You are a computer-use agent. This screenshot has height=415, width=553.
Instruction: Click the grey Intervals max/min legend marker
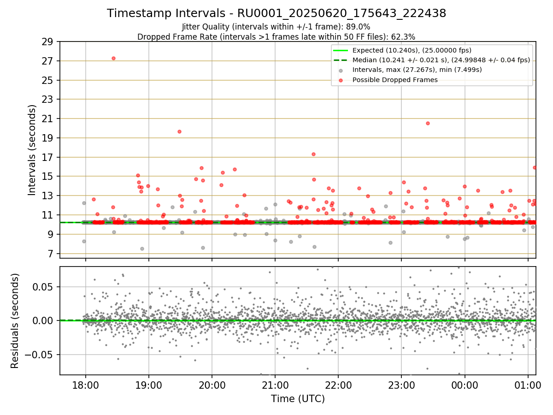[x=340, y=70]
